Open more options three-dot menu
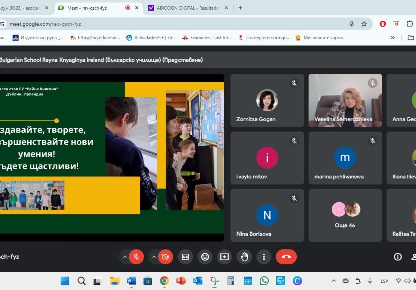 click(x=264, y=257)
